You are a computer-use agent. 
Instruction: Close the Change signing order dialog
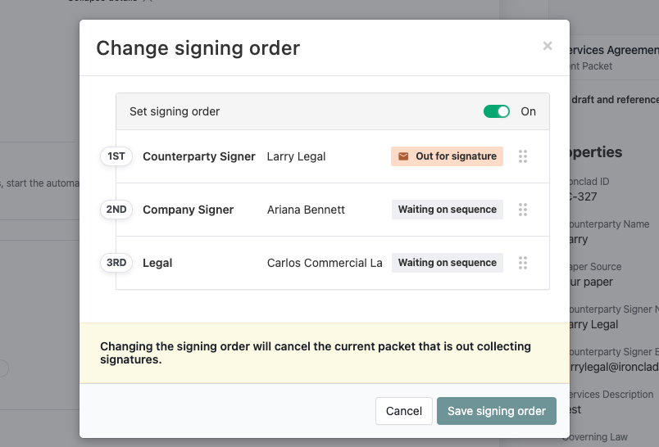[x=548, y=46]
